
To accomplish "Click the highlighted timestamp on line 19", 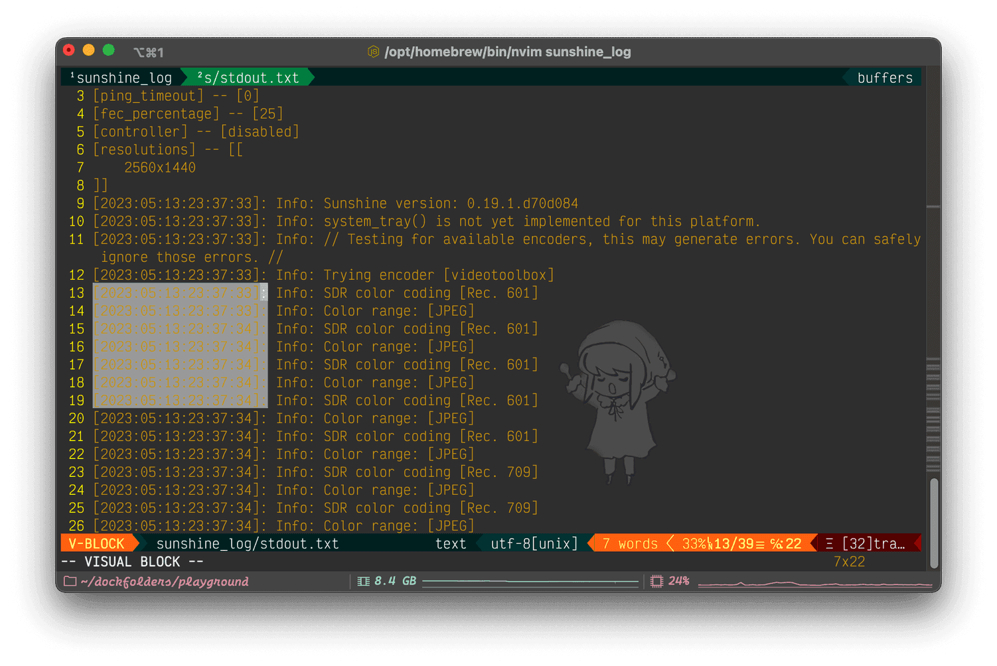I will point(180,401).
